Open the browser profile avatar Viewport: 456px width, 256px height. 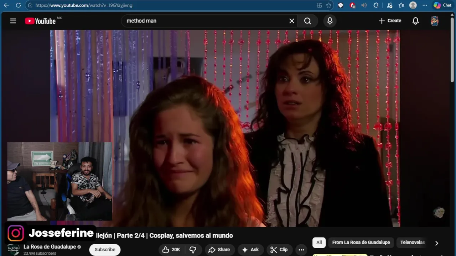413,5
